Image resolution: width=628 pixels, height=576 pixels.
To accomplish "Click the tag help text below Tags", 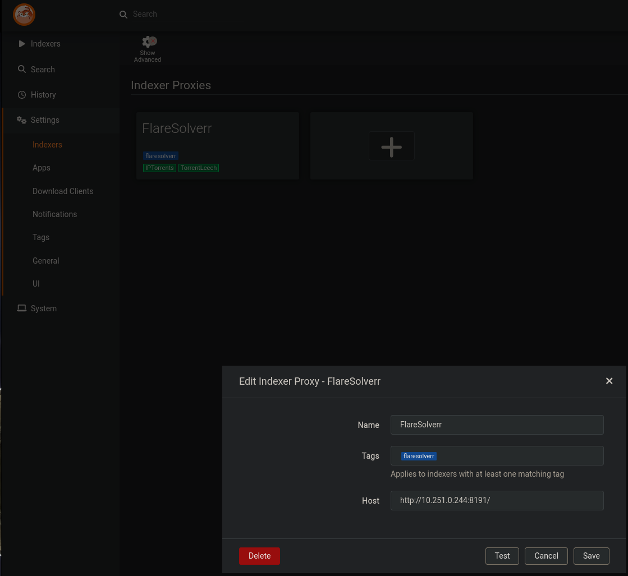I will pos(477,474).
